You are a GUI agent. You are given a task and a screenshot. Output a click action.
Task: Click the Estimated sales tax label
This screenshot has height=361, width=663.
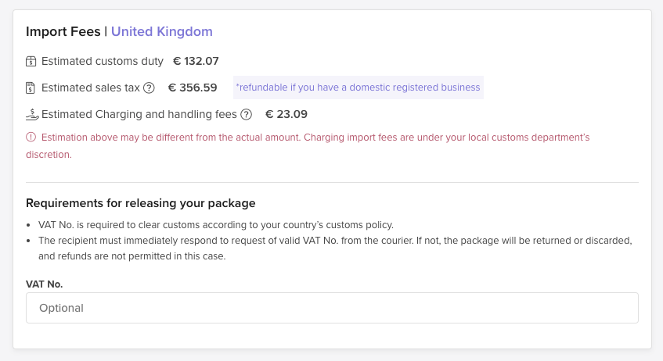pos(91,88)
